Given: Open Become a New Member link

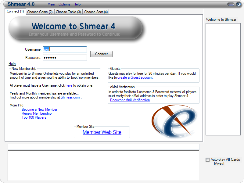Looking at the screenshot, I should tap(40, 109).
